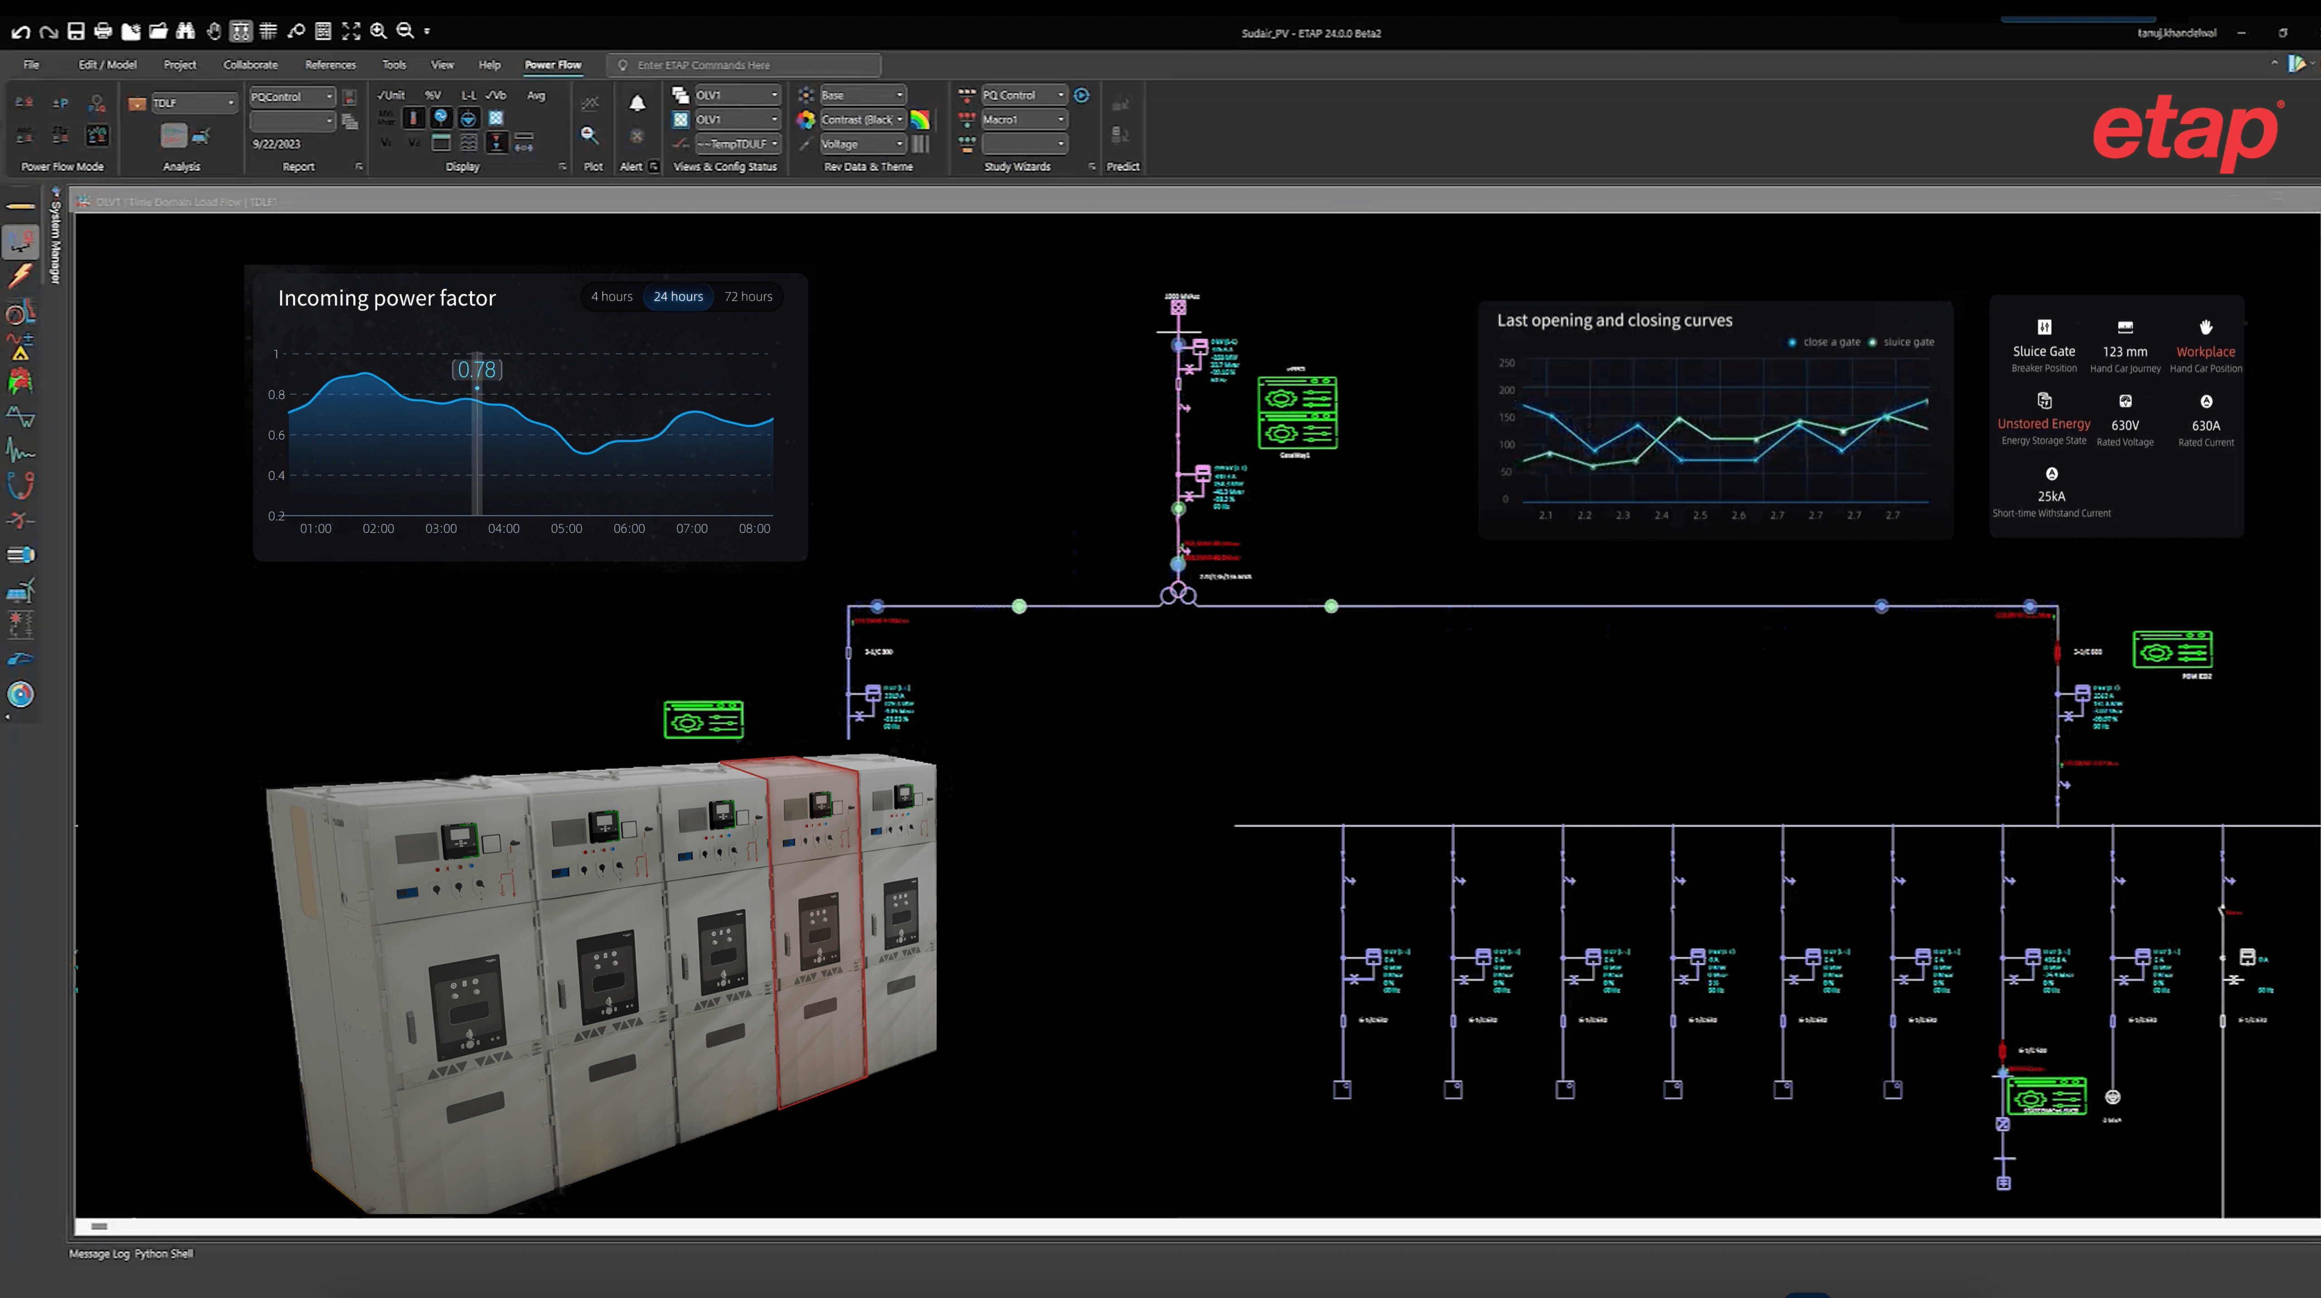The height and width of the screenshot is (1298, 2321).
Task: Click the rainbow theme color swatch
Action: click(919, 119)
